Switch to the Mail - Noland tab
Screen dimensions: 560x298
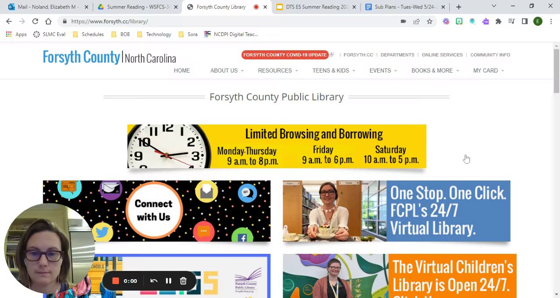(x=48, y=7)
